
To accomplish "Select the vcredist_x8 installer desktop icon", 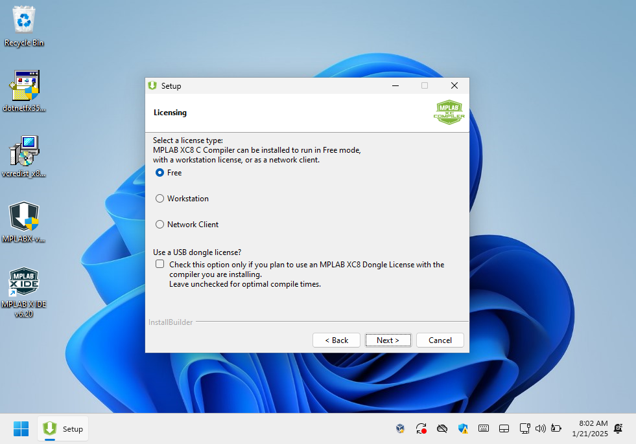I will (x=24, y=157).
